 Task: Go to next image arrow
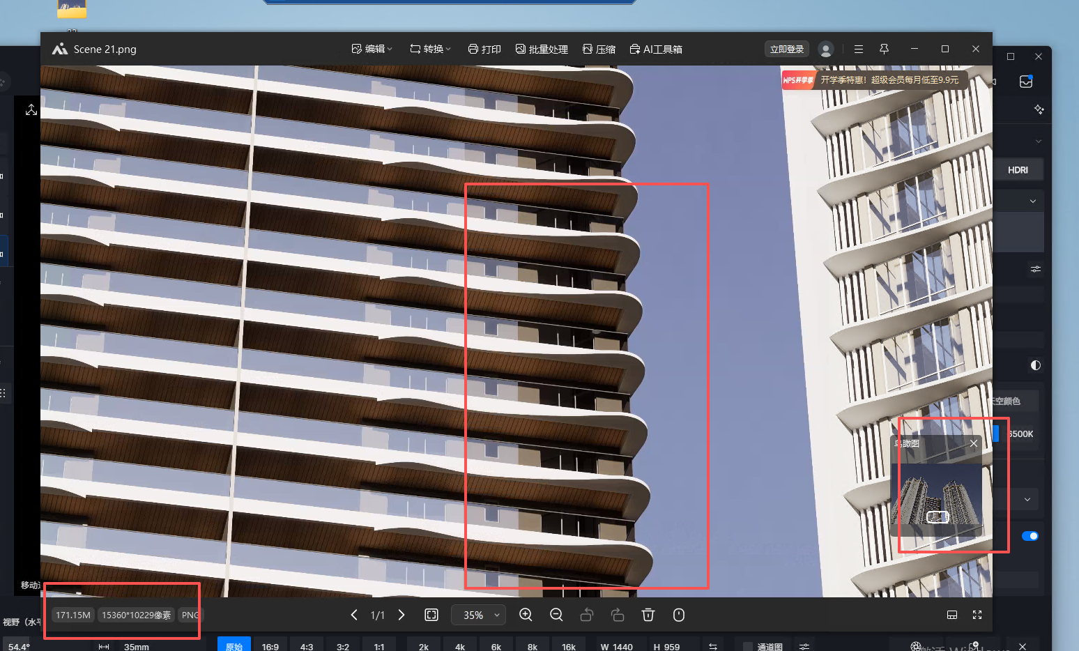401,615
